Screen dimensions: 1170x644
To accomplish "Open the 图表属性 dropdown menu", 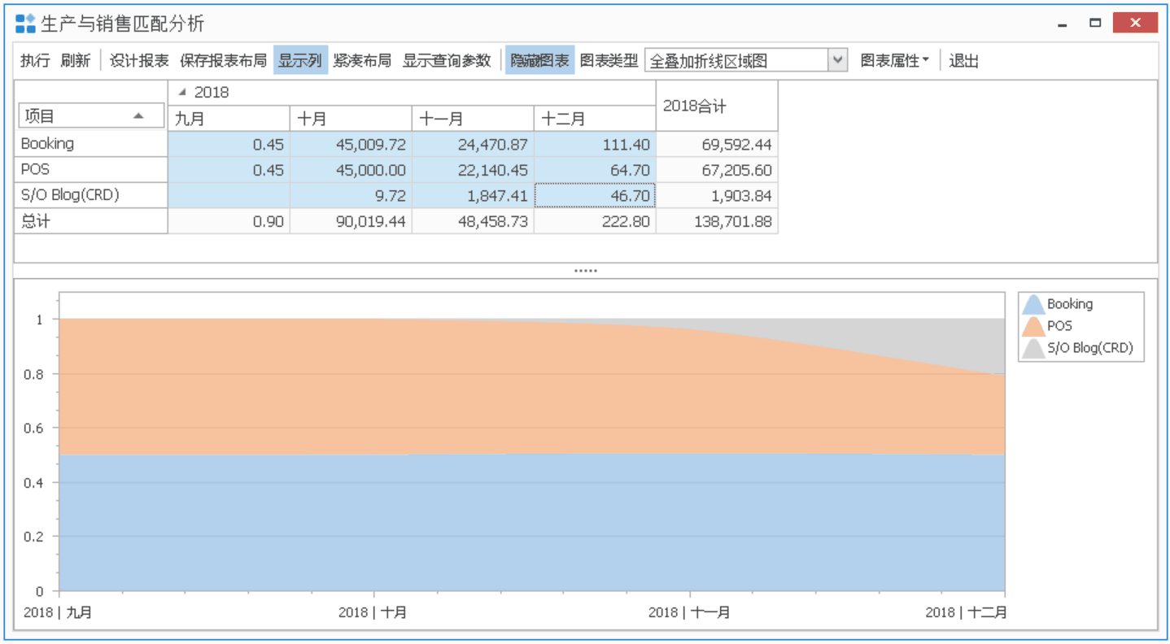I will click(894, 61).
